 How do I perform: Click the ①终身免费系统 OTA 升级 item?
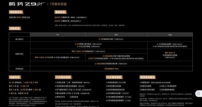tap(116, 82)
